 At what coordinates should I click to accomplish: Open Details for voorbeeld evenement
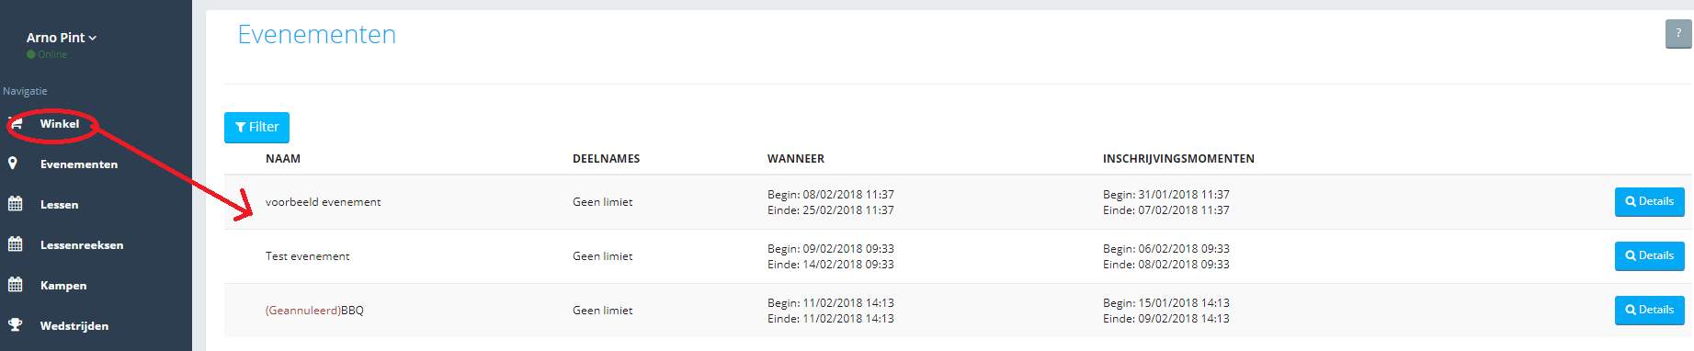(1649, 202)
